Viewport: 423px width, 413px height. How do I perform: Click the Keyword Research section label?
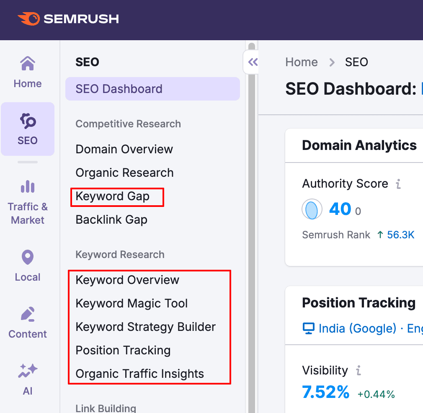[120, 254]
